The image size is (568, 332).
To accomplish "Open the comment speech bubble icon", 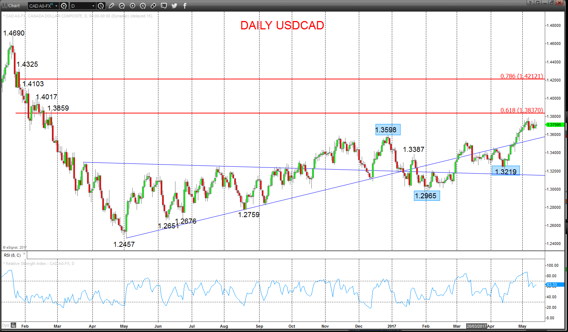I will pyautogui.click(x=164, y=6).
